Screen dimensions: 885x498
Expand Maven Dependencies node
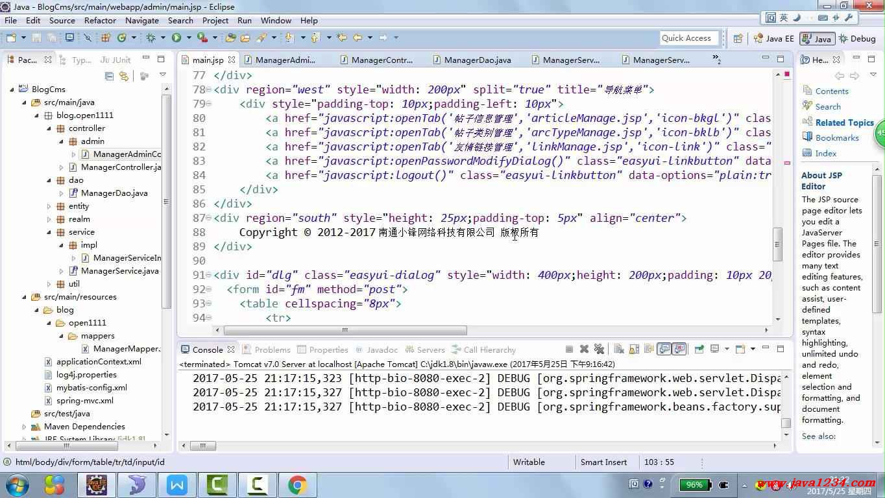coord(25,427)
